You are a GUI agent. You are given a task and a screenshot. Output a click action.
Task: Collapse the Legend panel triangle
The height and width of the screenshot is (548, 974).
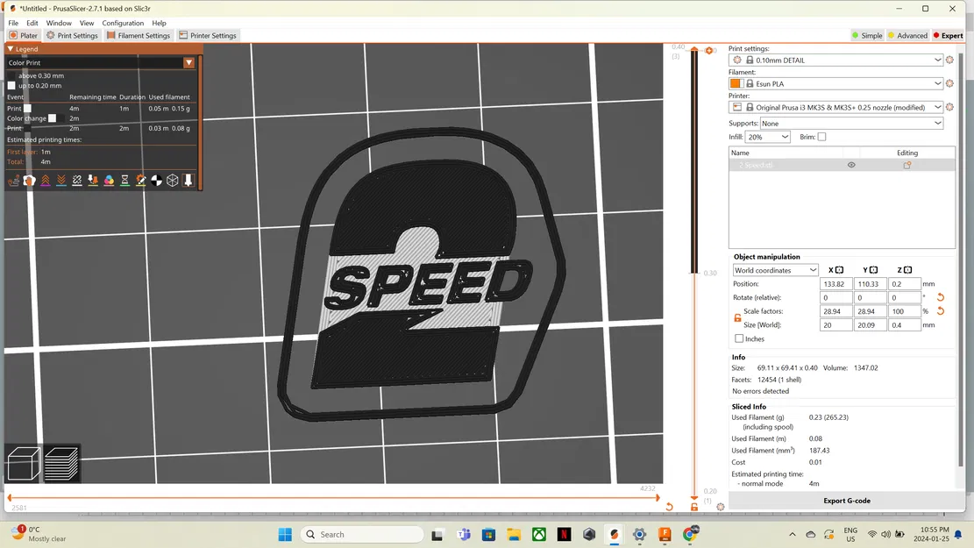(10, 48)
